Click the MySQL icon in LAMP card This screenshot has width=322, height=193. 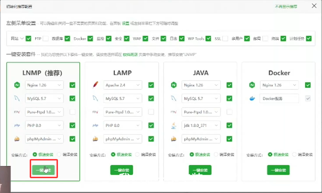pos(96,99)
